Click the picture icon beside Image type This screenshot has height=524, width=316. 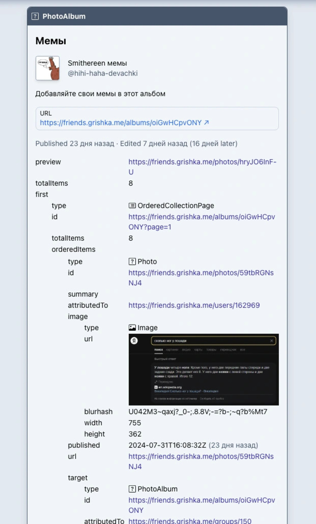[x=132, y=328]
